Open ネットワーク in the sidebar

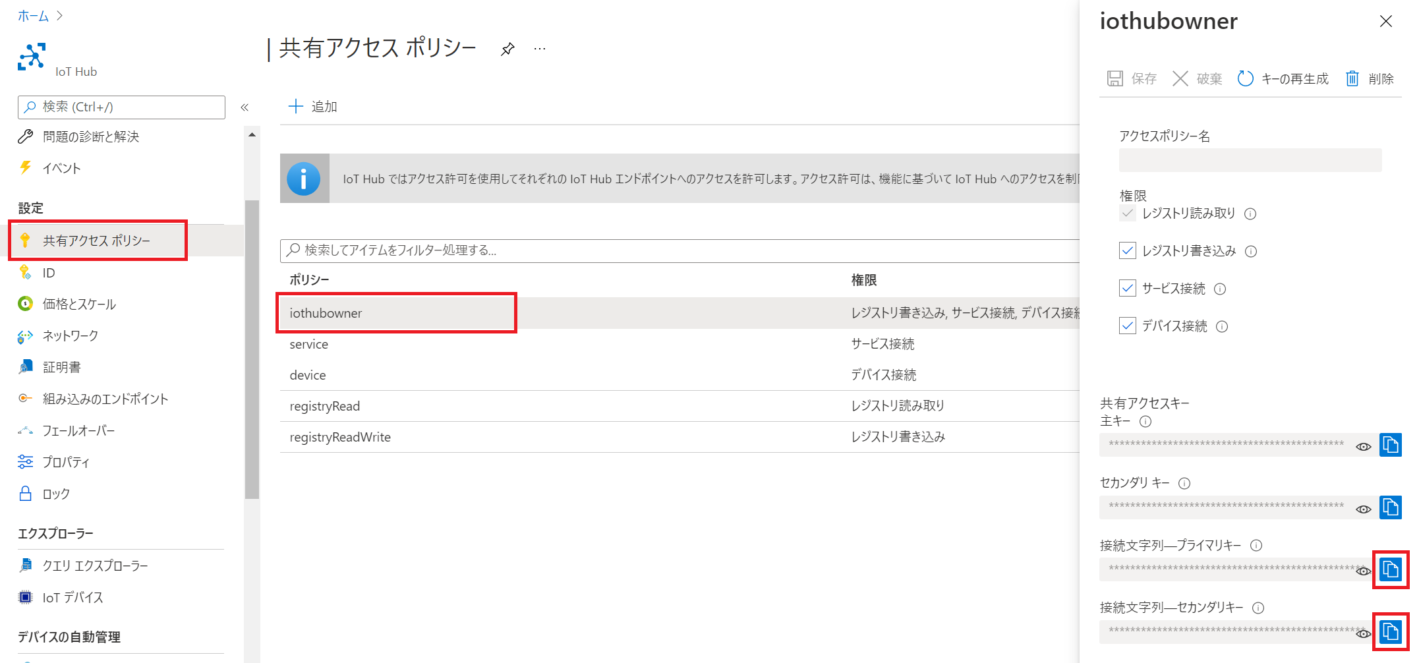(58, 335)
